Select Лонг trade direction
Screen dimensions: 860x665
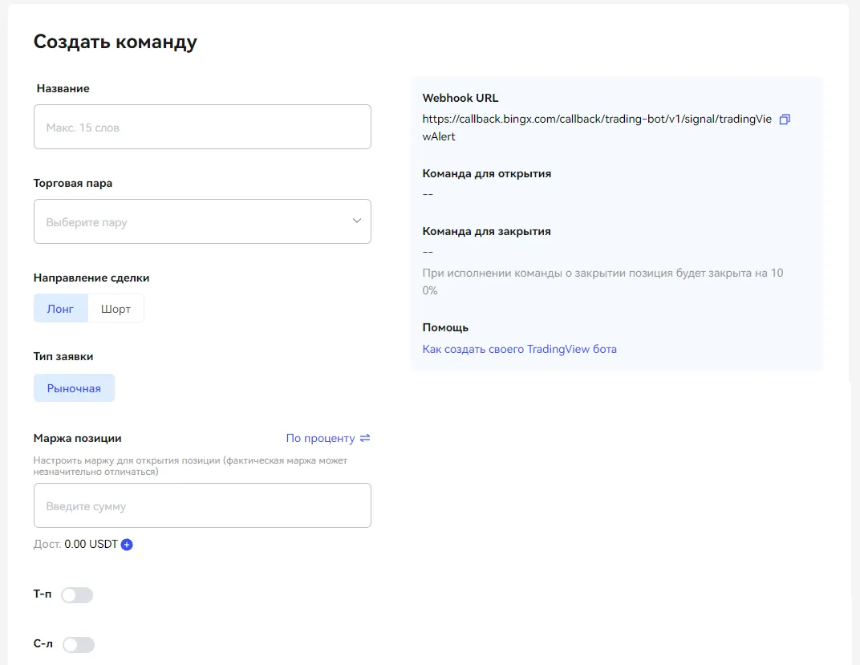(x=60, y=309)
